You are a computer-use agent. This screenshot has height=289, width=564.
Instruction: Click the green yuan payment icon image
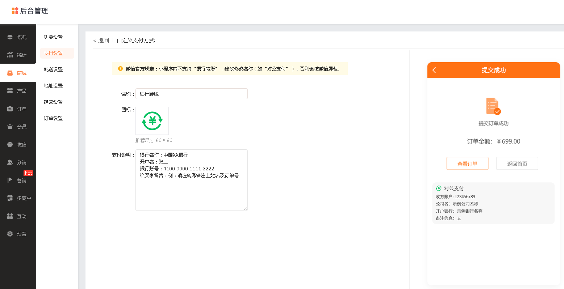(x=152, y=121)
